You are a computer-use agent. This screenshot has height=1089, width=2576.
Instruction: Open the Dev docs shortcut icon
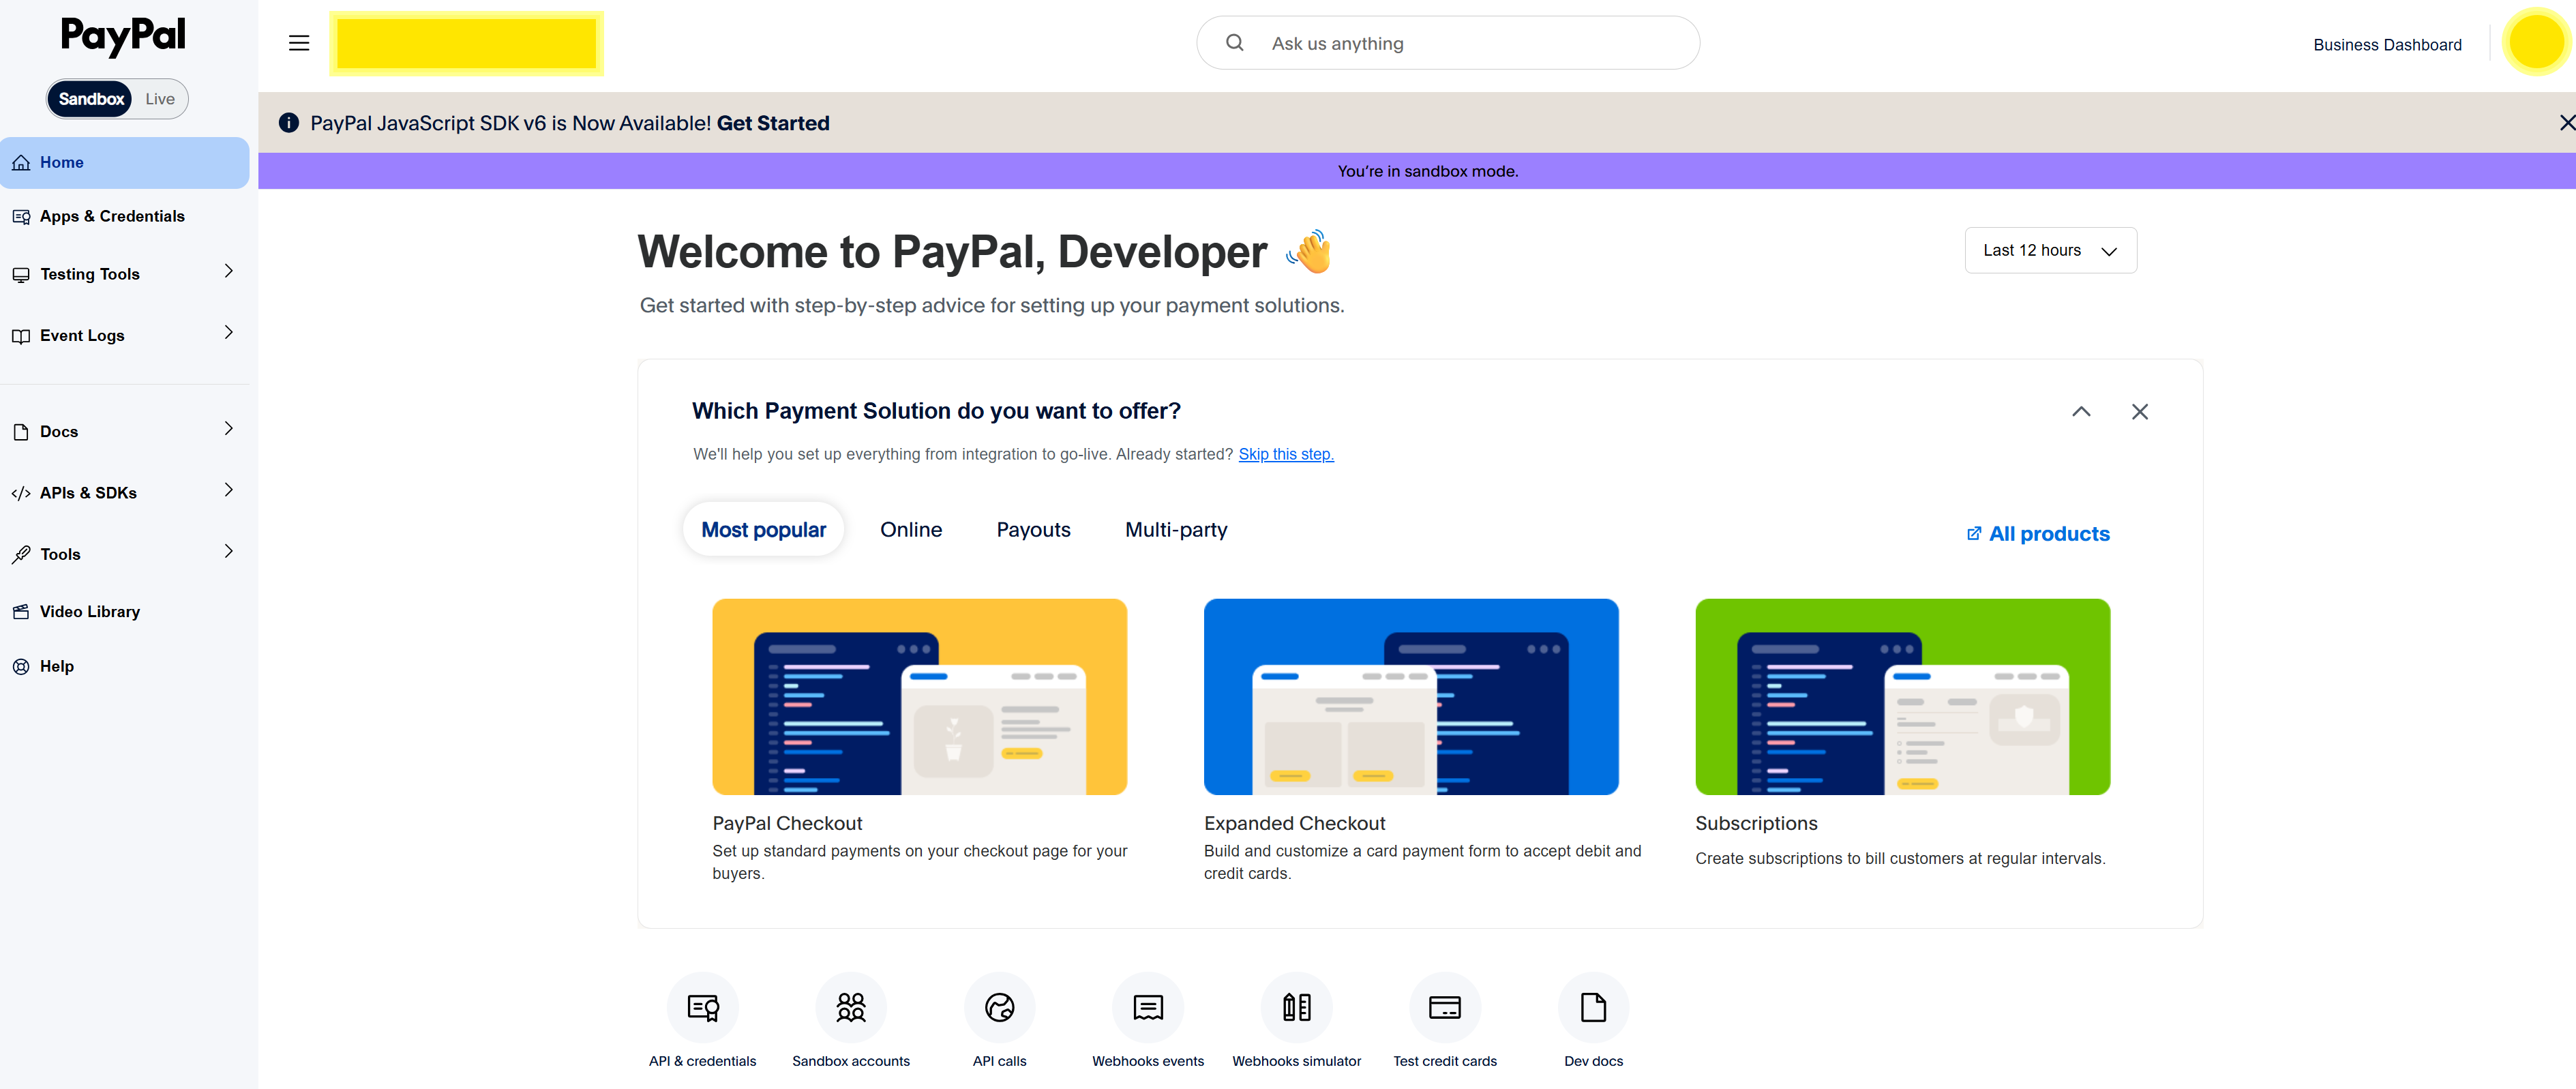pos(1593,1006)
